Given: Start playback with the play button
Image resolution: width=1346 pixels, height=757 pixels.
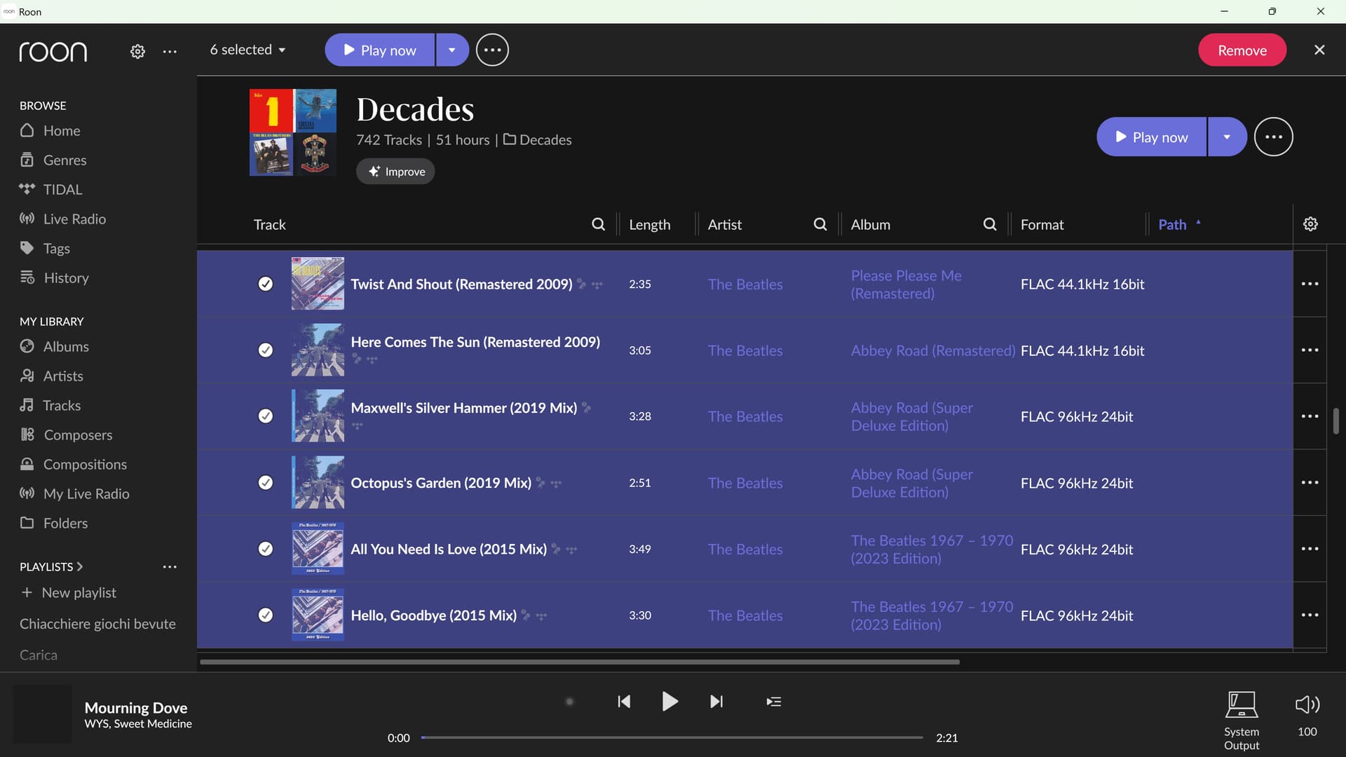Looking at the screenshot, I should click(669, 702).
